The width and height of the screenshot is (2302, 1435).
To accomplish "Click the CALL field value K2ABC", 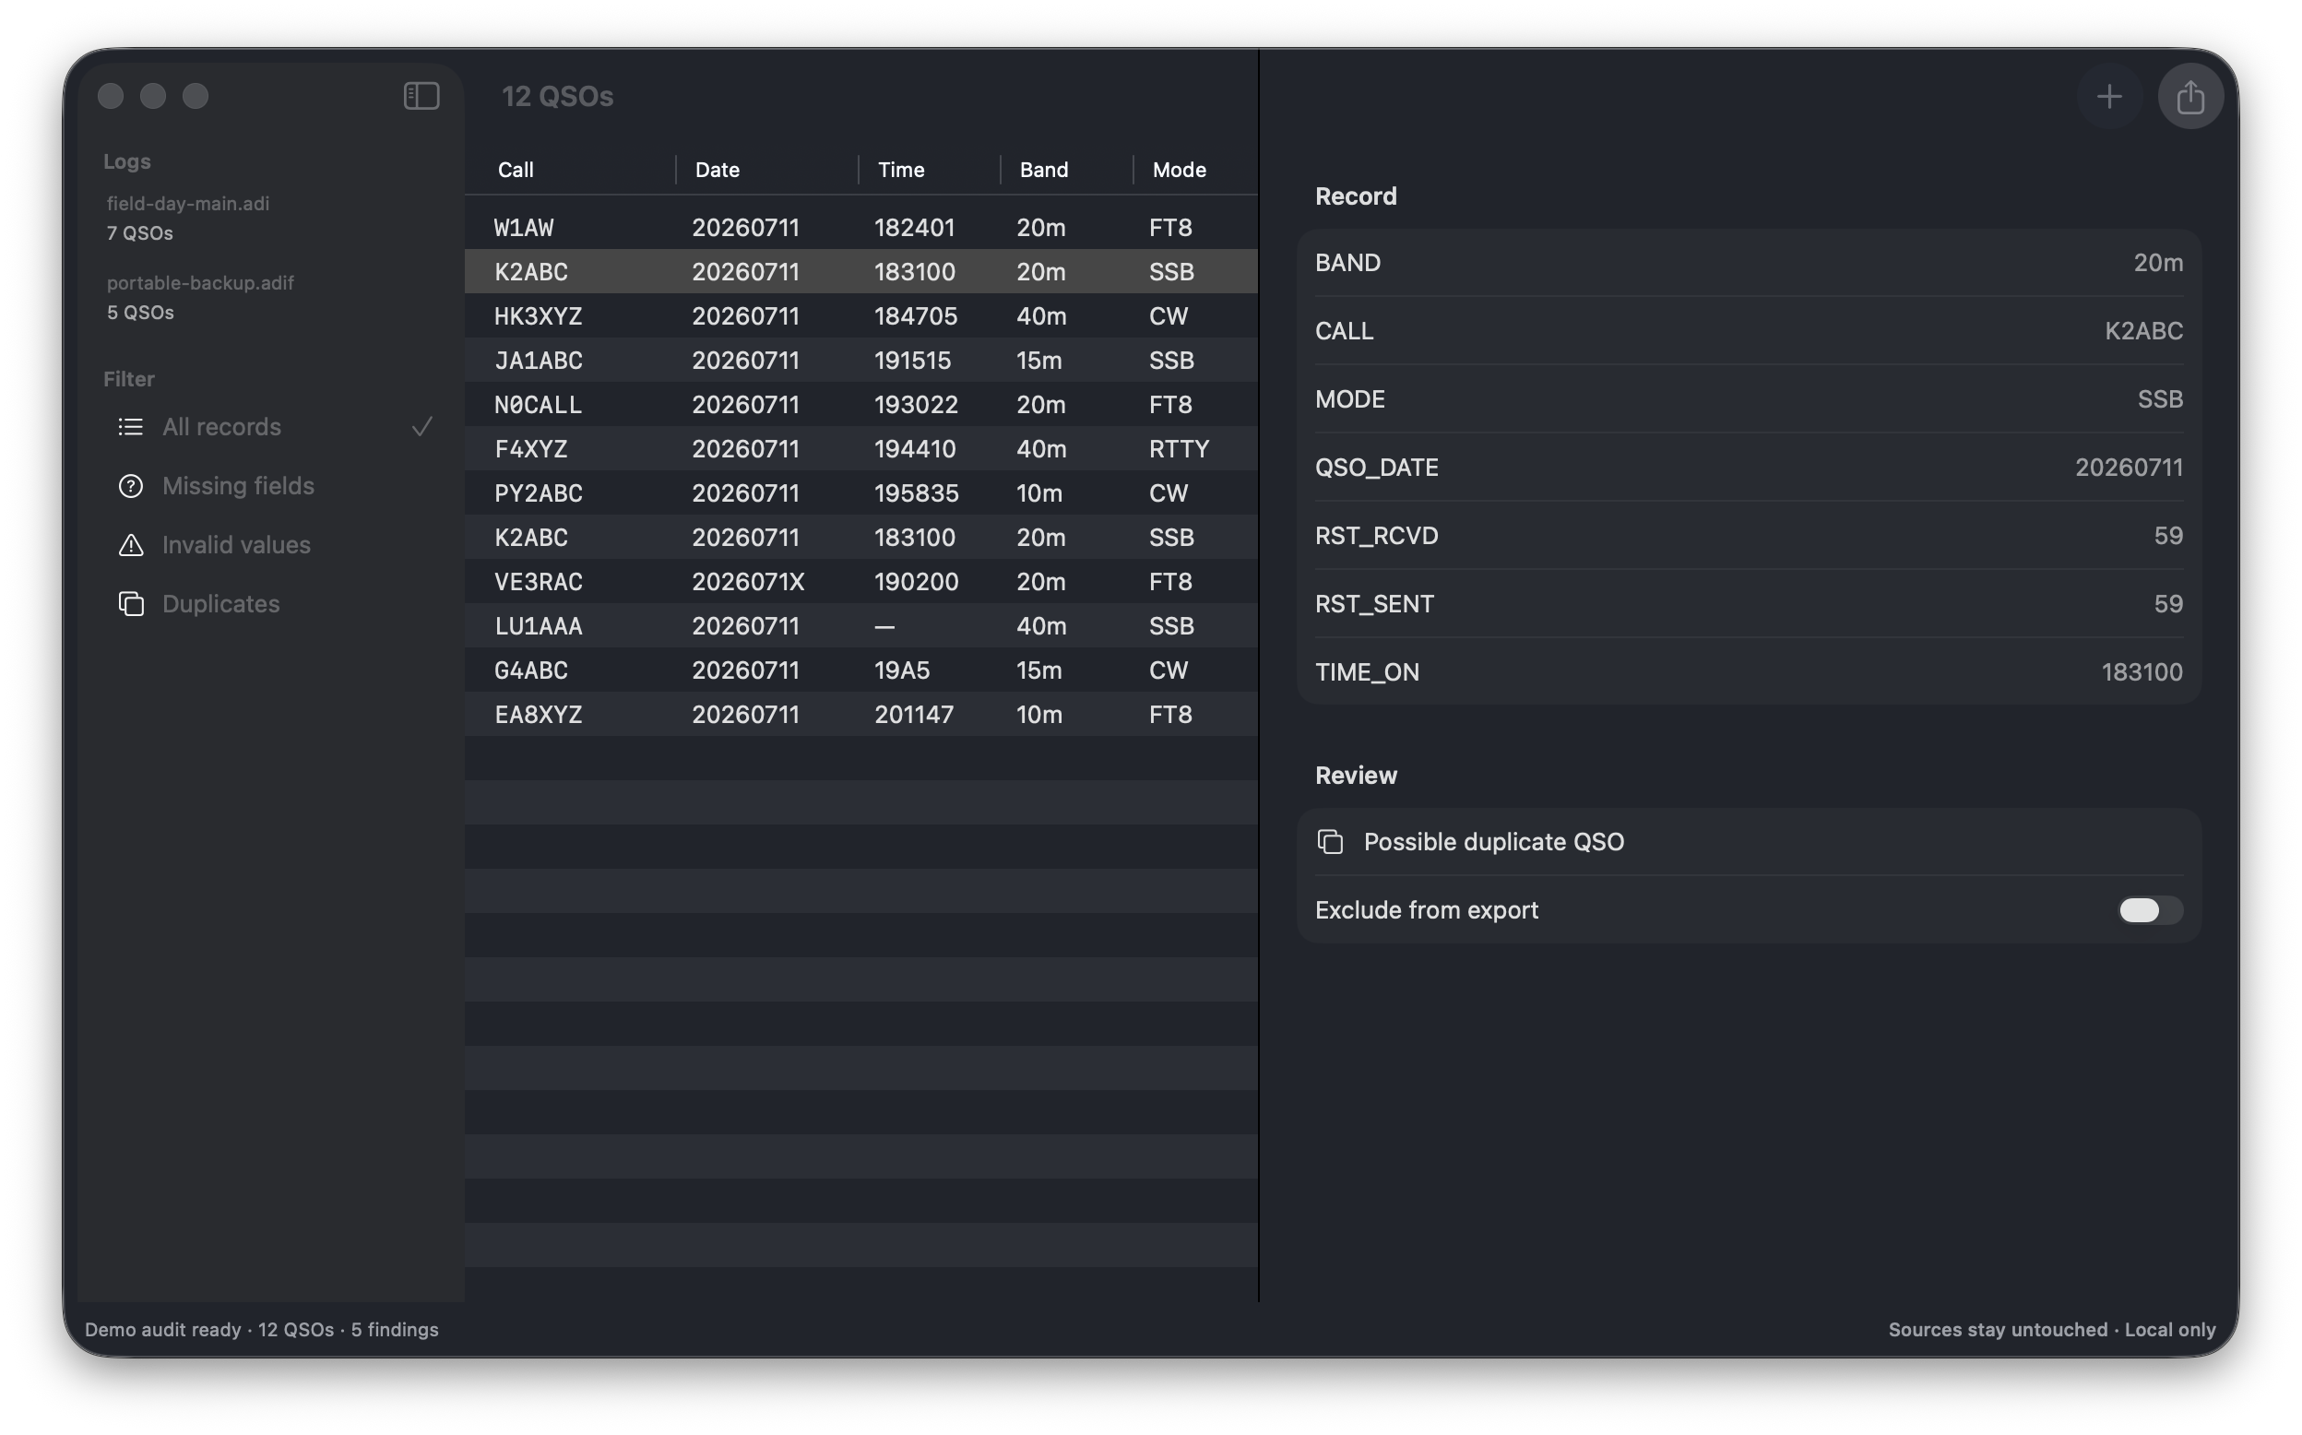I will [x=2143, y=331].
